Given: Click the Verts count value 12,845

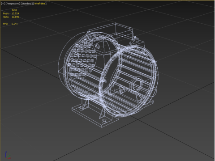Looking at the screenshot, I should click(x=15, y=17).
